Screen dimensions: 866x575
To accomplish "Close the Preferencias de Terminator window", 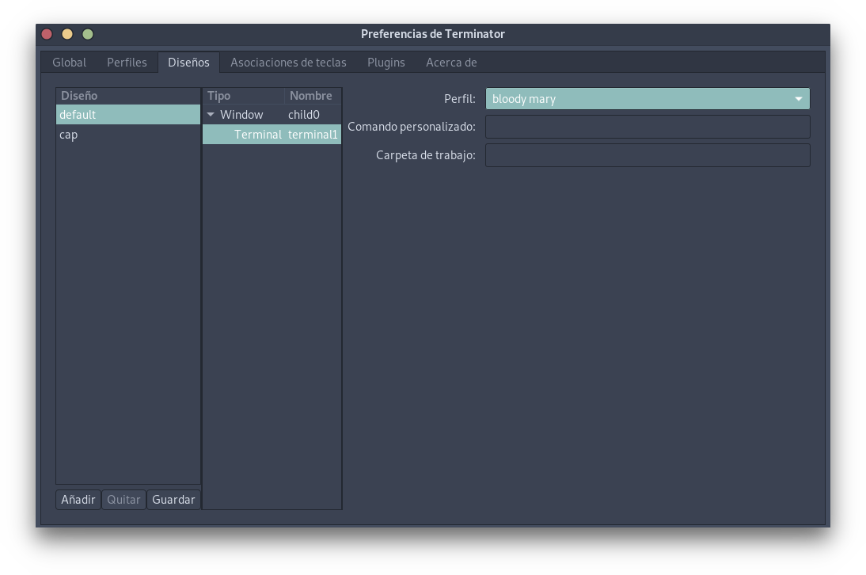I will tap(47, 34).
